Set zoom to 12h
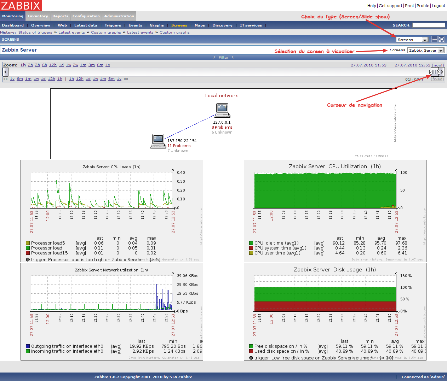Image resolution: width=447 pixels, height=381 pixels. point(53,65)
